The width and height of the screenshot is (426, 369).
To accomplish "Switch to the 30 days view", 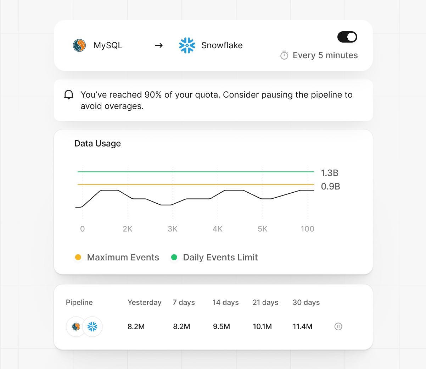I will 306,302.
